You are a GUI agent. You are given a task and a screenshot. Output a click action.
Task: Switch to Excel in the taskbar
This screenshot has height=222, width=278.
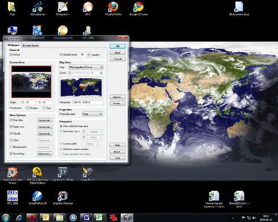[100, 218]
